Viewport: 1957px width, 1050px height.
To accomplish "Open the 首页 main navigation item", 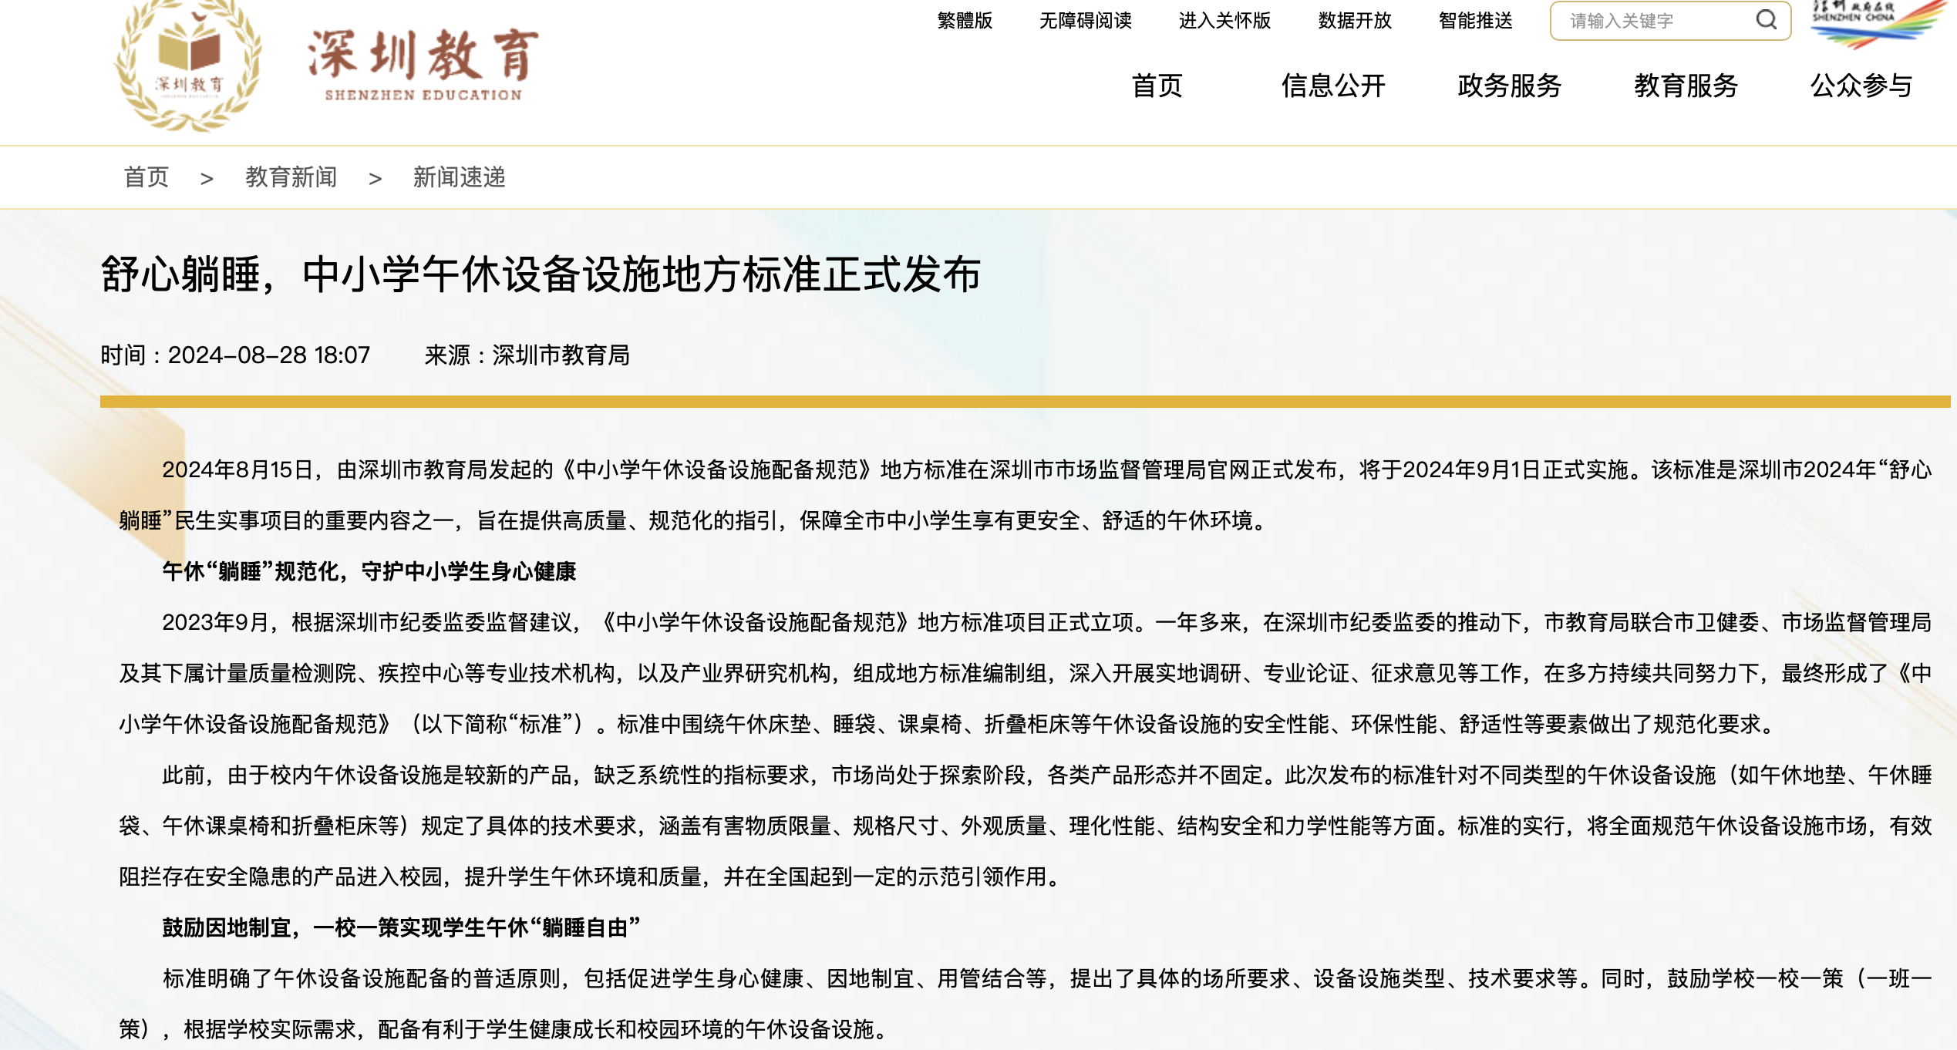I will point(1157,86).
